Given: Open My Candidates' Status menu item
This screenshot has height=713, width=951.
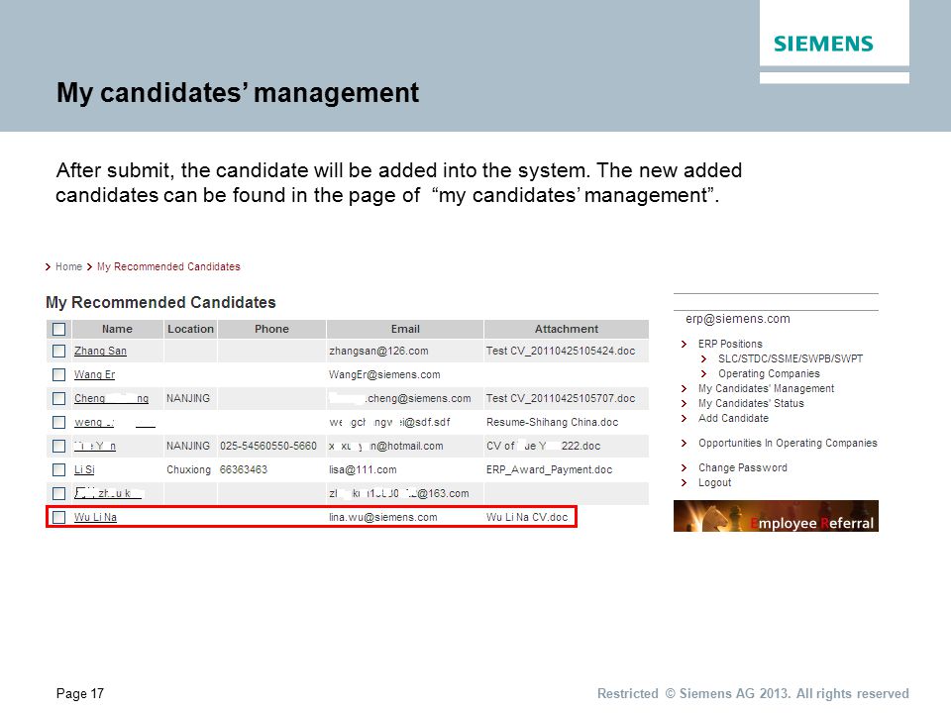Looking at the screenshot, I should click(751, 403).
